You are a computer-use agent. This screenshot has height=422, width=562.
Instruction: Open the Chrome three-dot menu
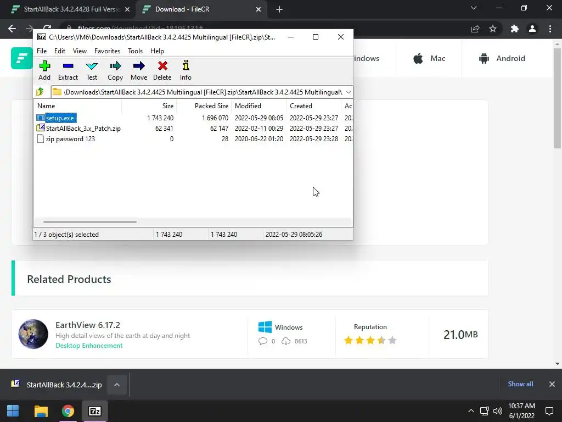pyautogui.click(x=550, y=29)
